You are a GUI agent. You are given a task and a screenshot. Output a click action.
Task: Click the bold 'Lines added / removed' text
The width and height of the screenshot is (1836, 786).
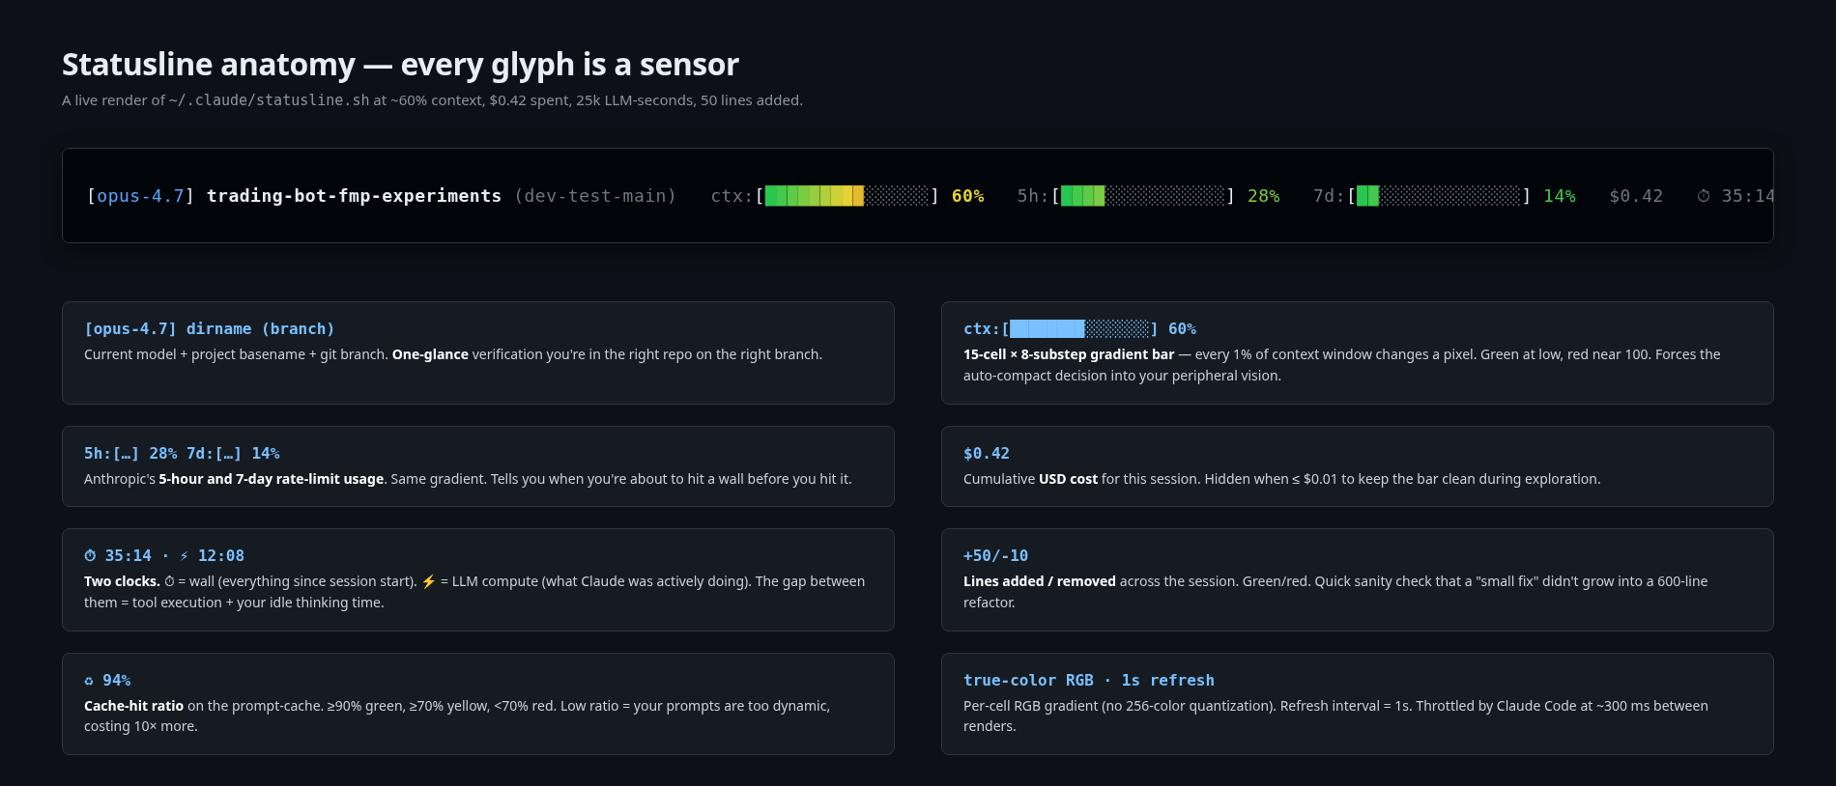pos(1040,581)
